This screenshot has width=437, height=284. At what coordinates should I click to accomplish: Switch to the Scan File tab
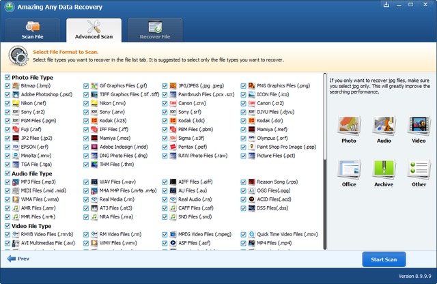[33, 29]
